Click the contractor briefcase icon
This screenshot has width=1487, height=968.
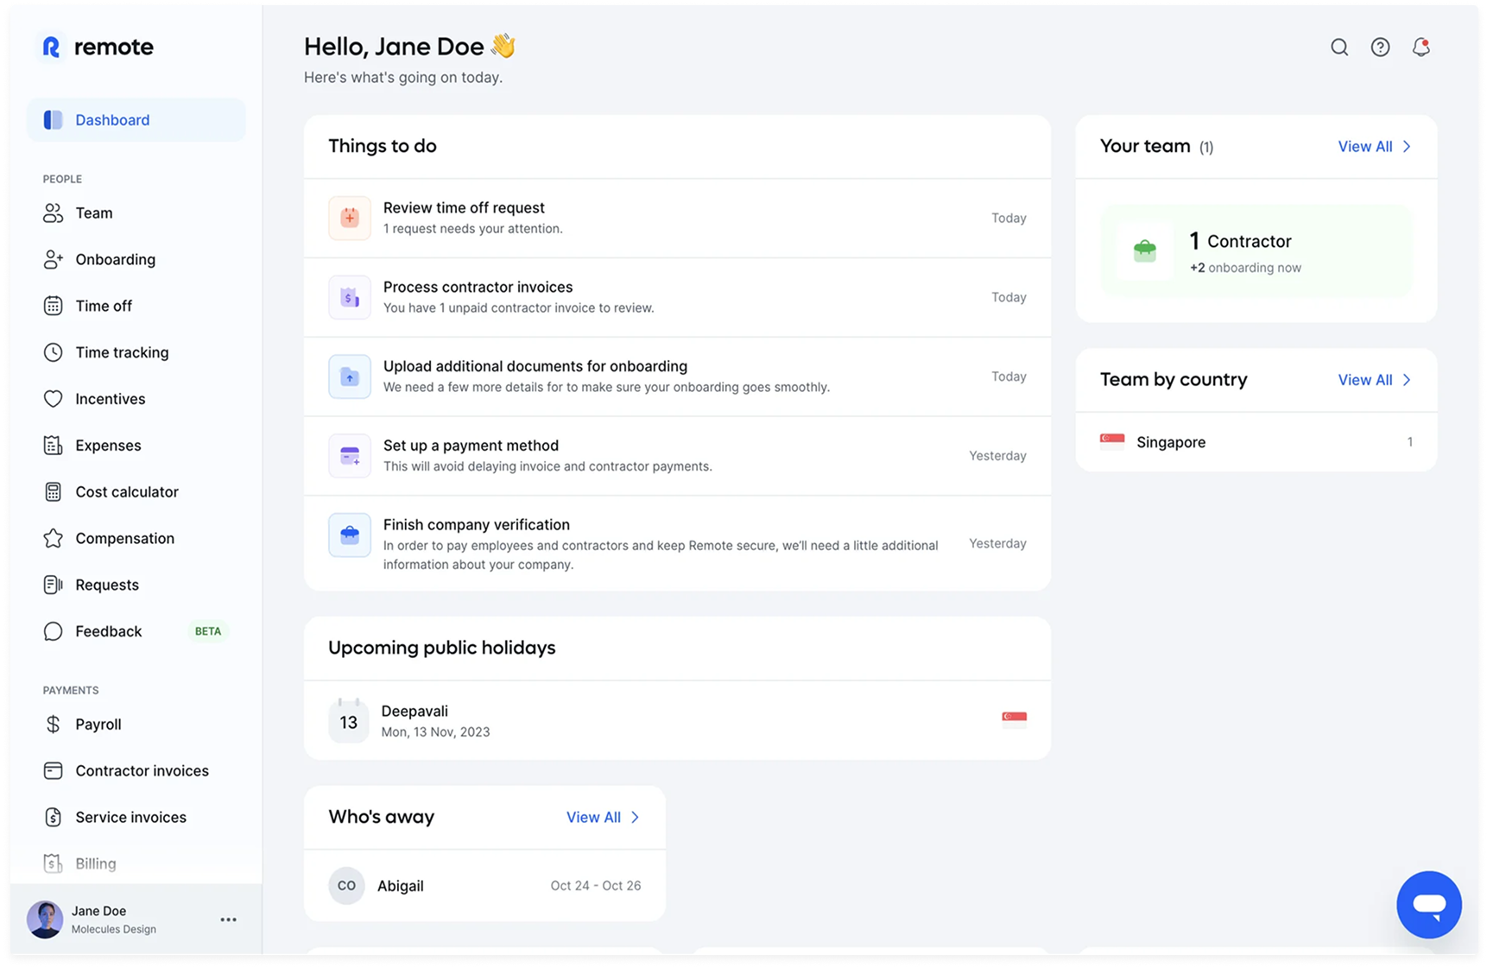[1144, 251]
